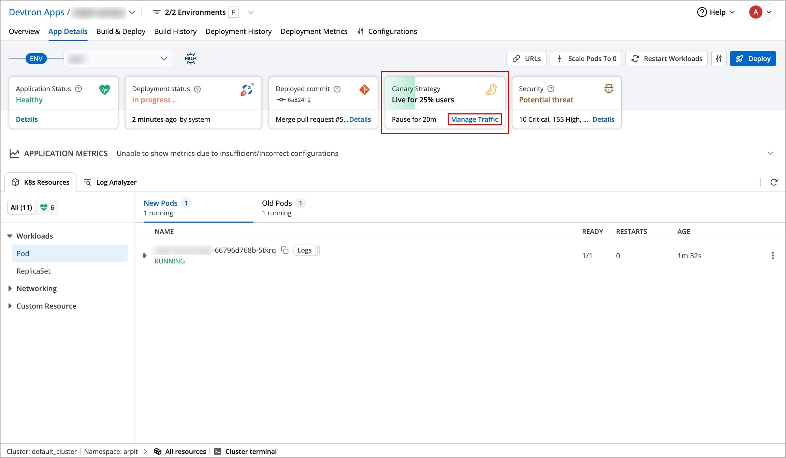Screen dimensions: 786x458
Task: Click the deployment settings sliders icon
Action: tap(719, 59)
